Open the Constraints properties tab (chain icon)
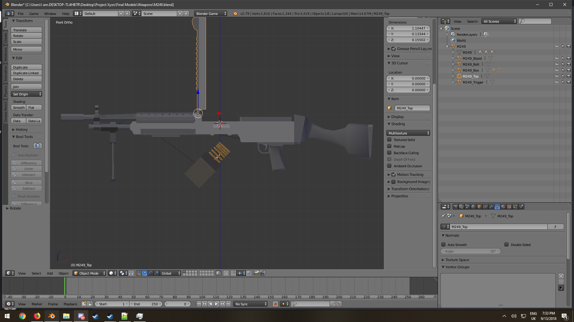574x322 pixels. click(485, 207)
